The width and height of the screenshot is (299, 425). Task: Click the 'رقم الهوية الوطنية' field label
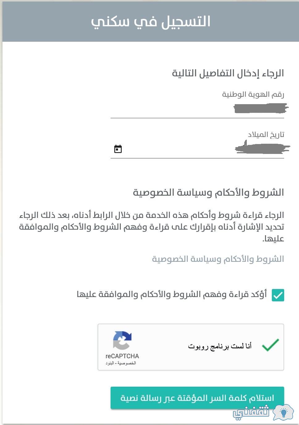tap(253, 94)
